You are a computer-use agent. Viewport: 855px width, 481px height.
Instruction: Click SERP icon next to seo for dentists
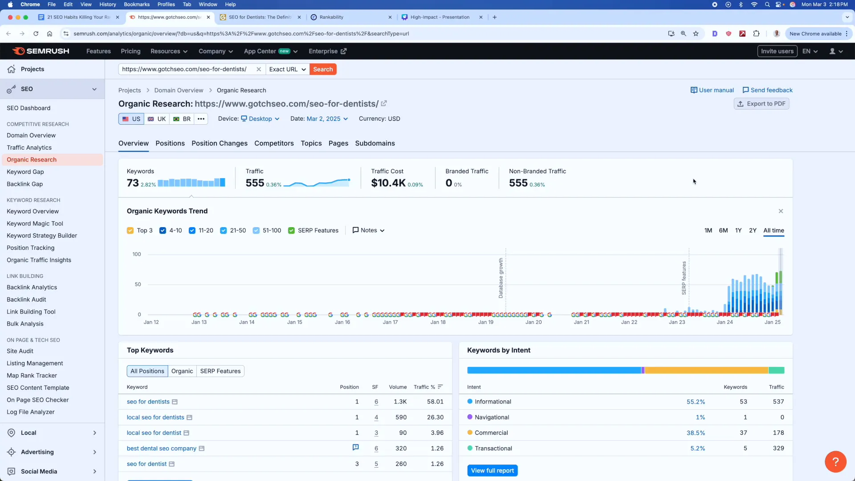coord(175,402)
